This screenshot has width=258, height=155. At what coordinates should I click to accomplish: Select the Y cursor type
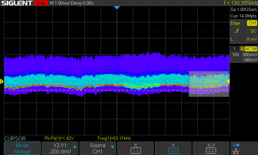(x=173, y=148)
